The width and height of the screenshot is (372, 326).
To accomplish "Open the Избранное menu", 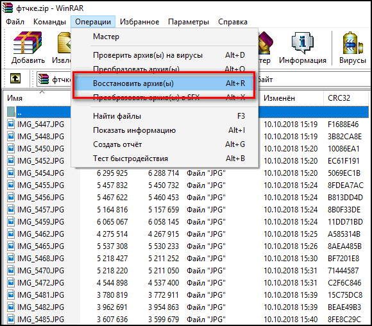I will click(x=140, y=22).
